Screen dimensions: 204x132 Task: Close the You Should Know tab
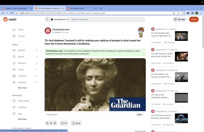(96, 8)
